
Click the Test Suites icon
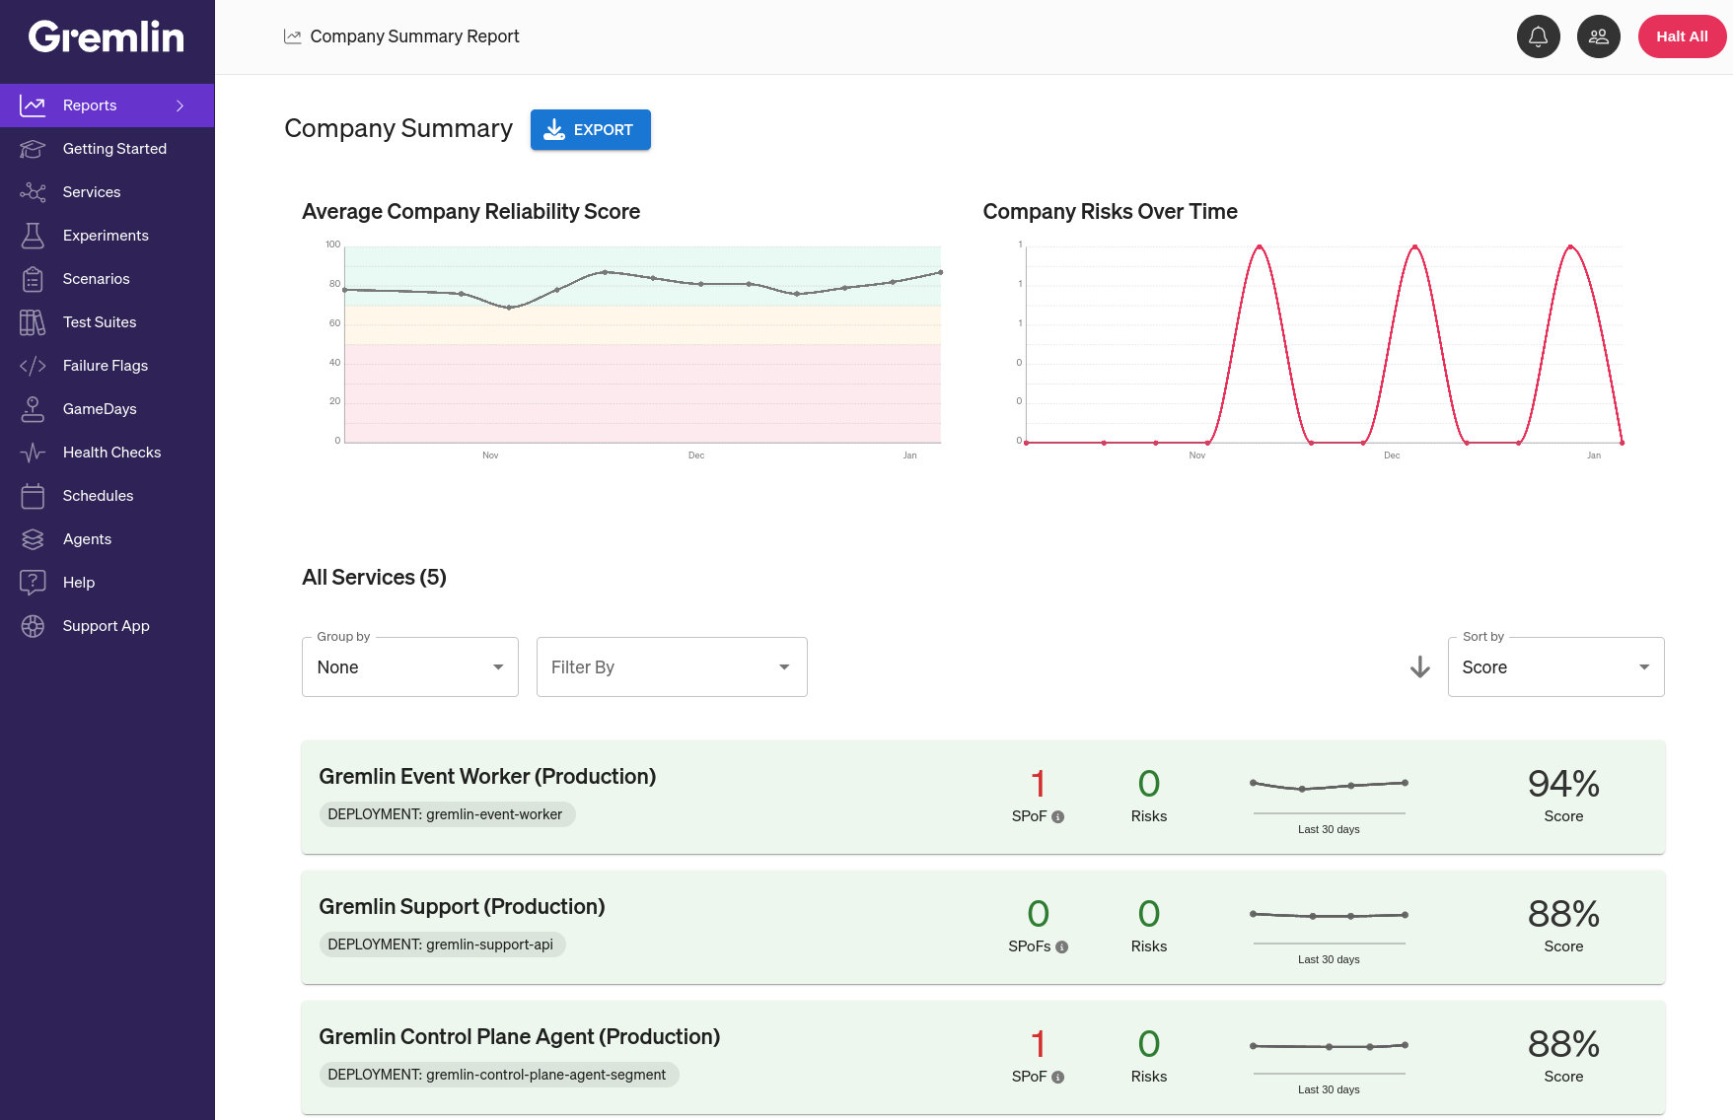pos(33,321)
